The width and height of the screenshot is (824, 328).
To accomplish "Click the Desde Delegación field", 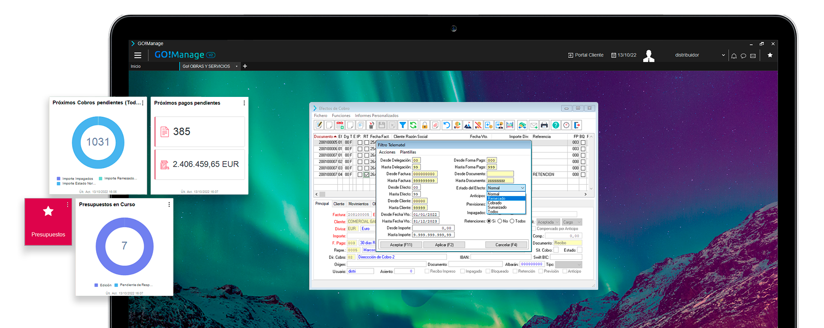I will [x=416, y=160].
